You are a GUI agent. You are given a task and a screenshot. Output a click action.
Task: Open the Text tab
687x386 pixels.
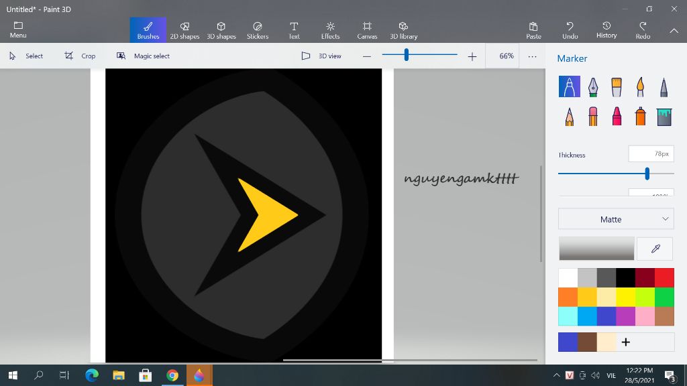click(x=294, y=30)
